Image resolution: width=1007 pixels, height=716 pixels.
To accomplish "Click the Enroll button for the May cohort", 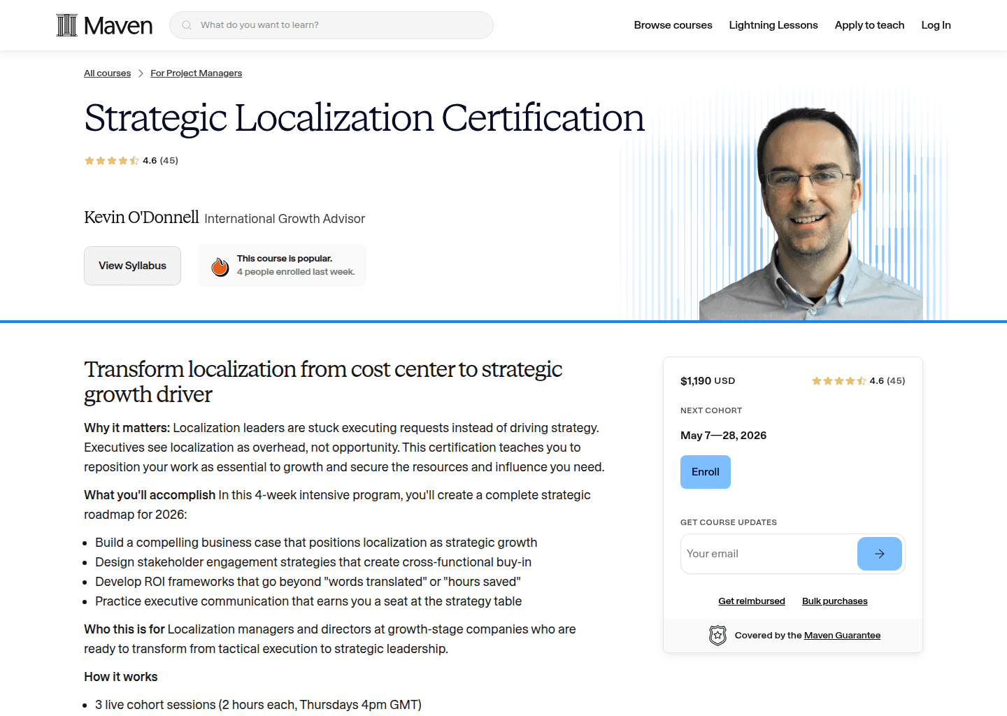I will (705, 471).
